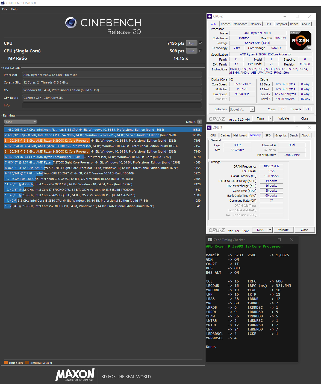Viewport: 321px width, 384px height.
Task: Select ranking row 6 Threadripper 1950X
Action: (x=103, y=157)
